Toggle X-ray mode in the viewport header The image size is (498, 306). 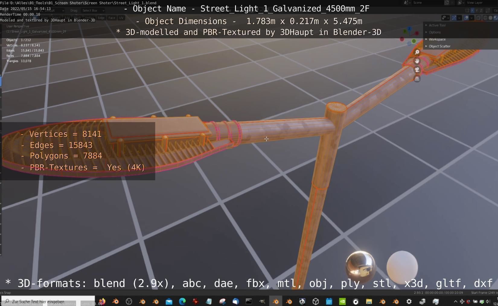tap(478, 18)
